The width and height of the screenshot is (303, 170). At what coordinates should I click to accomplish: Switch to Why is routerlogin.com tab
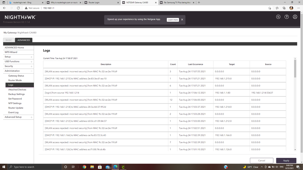tap(64, 2)
